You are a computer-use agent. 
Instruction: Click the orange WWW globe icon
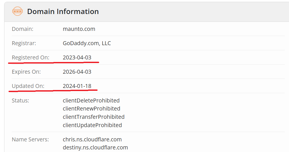pos(17,11)
